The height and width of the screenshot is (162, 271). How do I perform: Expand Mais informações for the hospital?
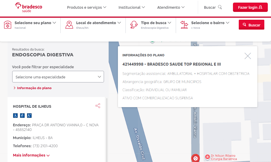pyautogui.click(x=31, y=155)
